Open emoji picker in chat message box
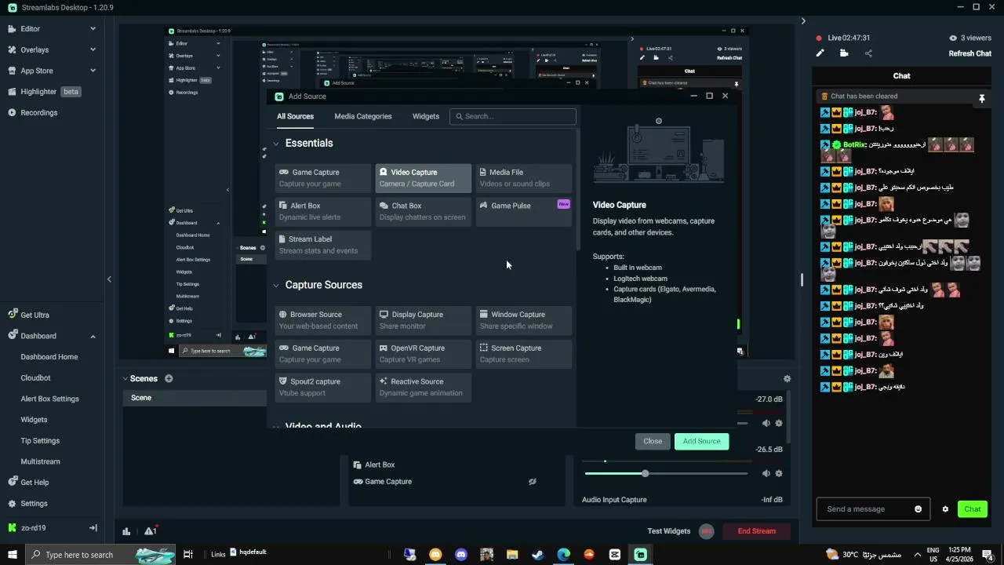 pos(919,509)
